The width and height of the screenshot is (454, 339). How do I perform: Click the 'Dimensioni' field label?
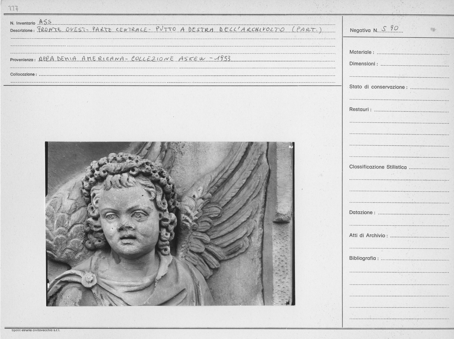[x=363, y=64]
